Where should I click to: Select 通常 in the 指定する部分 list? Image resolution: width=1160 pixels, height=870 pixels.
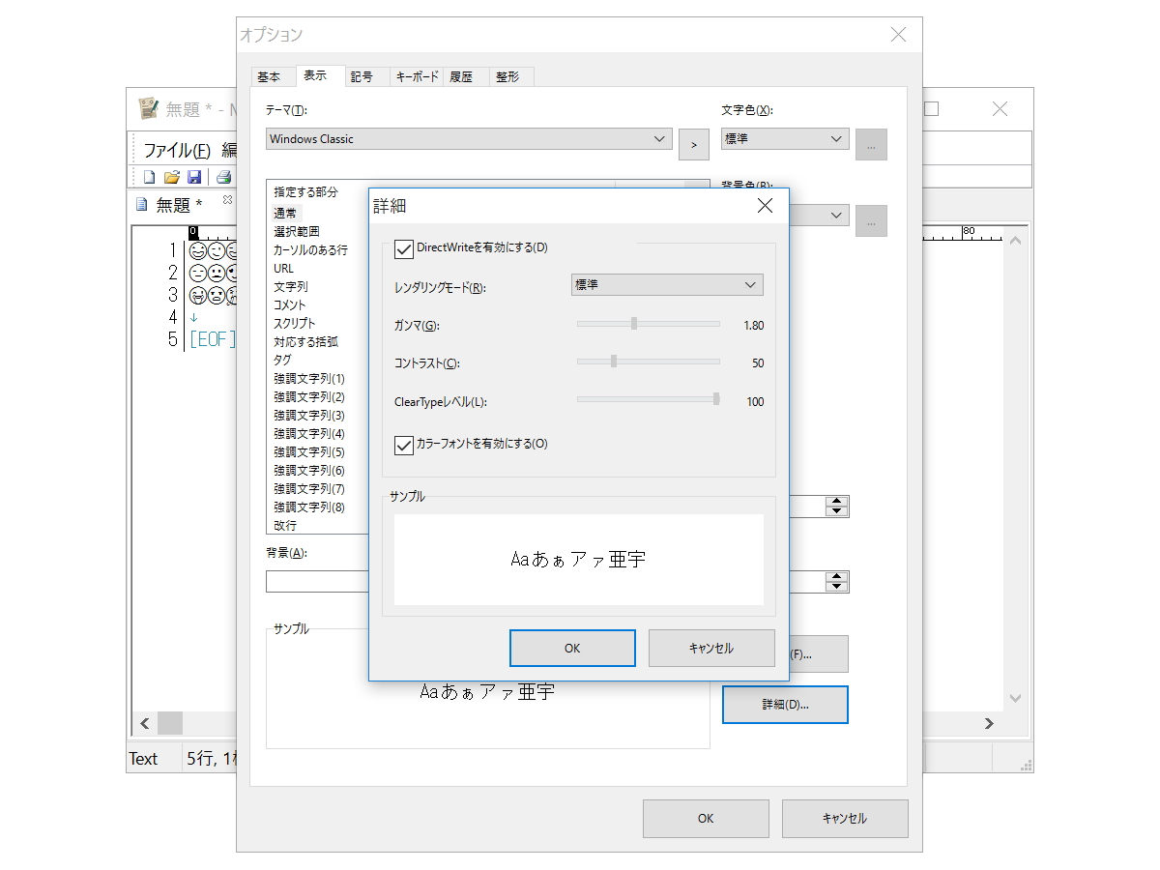tap(286, 213)
